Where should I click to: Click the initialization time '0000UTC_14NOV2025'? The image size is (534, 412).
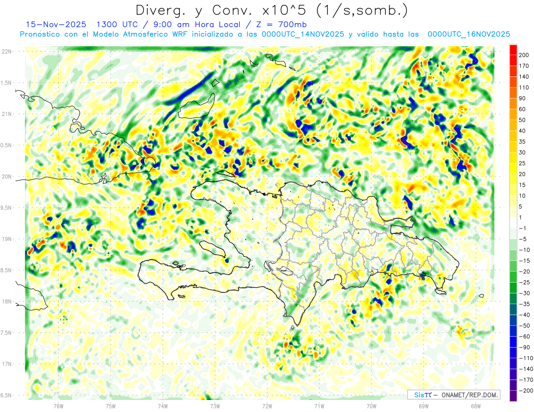(x=303, y=34)
